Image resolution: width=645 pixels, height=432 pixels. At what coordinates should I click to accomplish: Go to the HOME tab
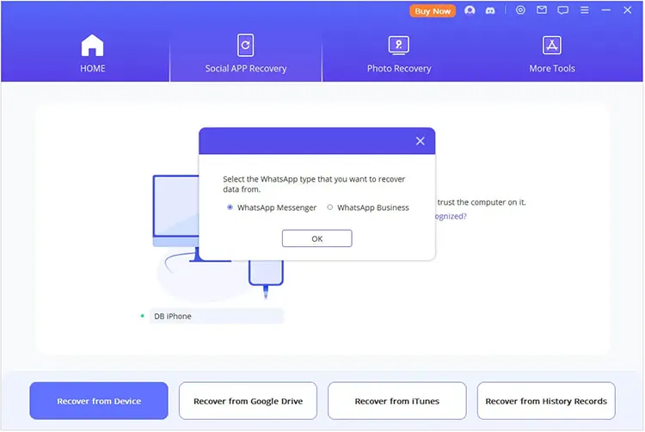point(93,54)
